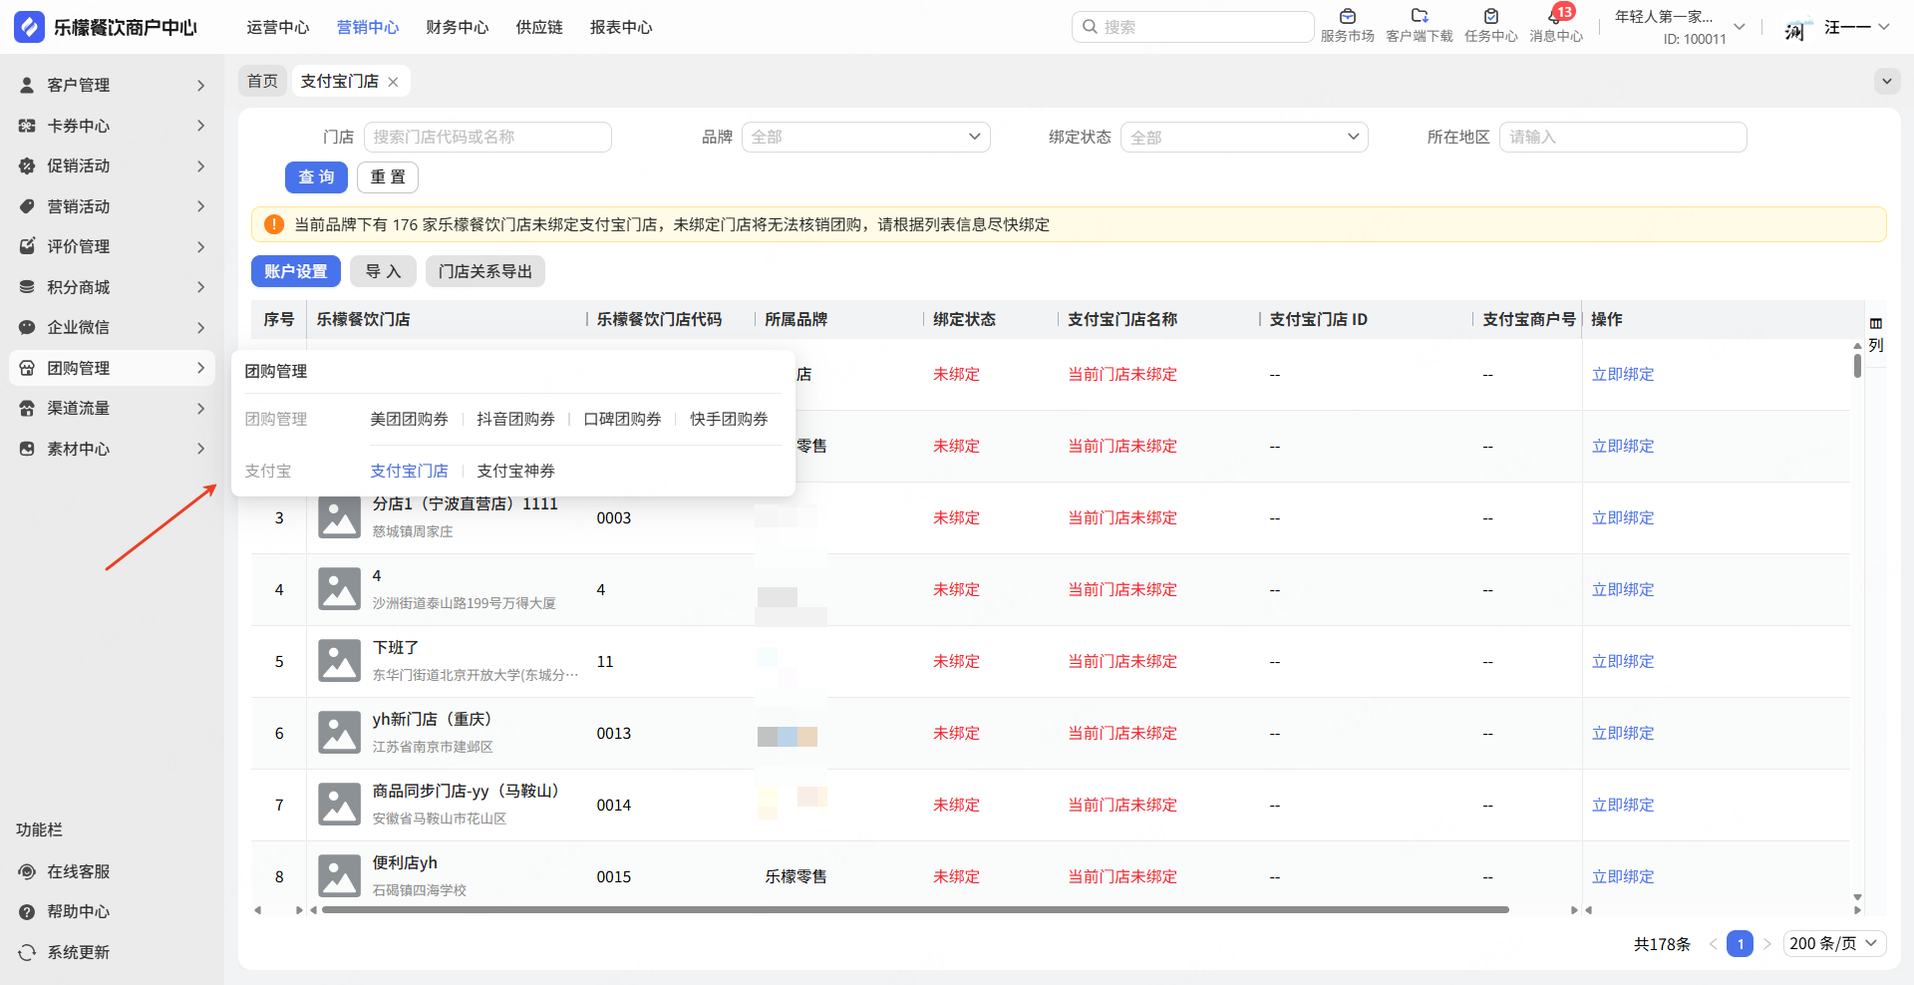This screenshot has height=985, width=1914.
Task: Click the 渠道流量 sidebar icon
Action: point(27,408)
